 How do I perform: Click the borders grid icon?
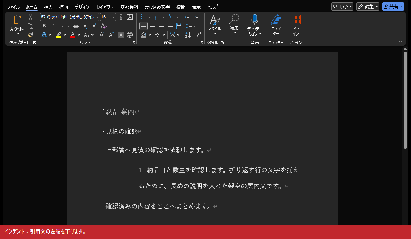[158, 35]
